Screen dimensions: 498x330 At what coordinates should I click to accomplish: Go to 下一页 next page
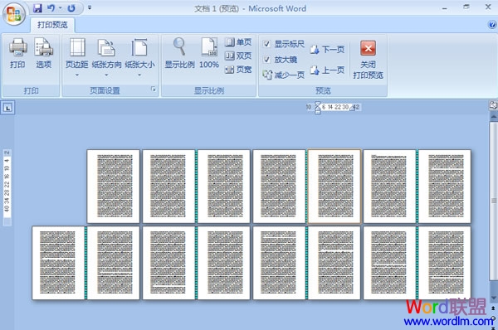pyautogui.click(x=327, y=50)
